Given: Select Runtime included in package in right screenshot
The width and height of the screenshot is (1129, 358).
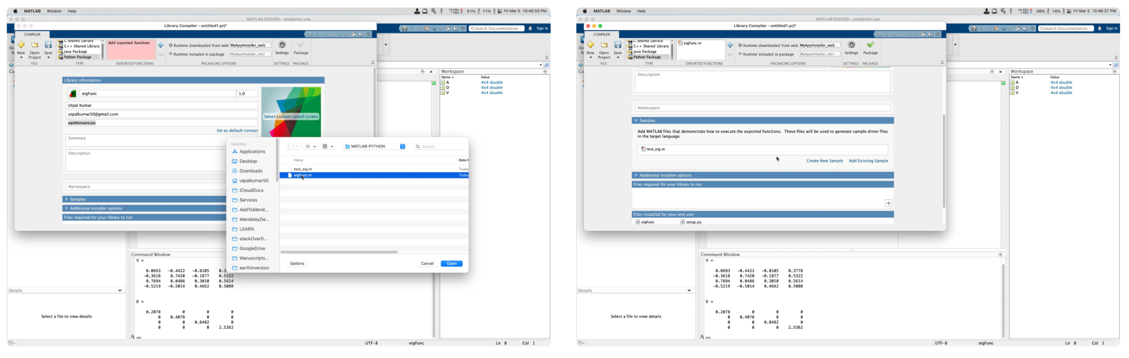Looking at the screenshot, I should (x=740, y=54).
